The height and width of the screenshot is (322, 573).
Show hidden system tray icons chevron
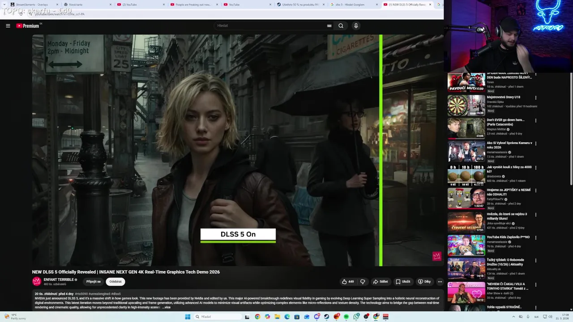pyautogui.click(x=513, y=317)
